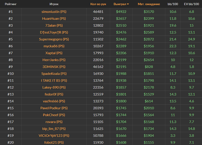Click the sort arrow next to Выиграл
The width and height of the screenshot is (202, 145).
[x=128, y=4]
